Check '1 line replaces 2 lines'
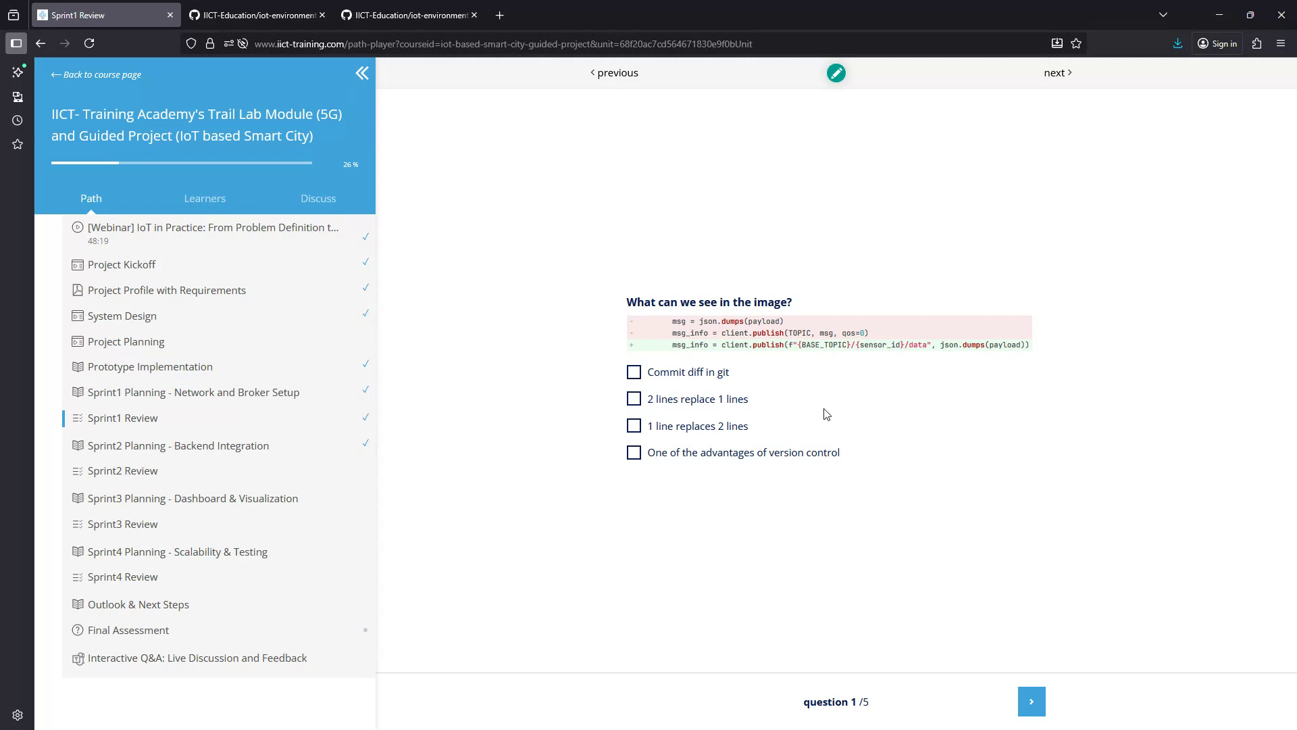Image resolution: width=1297 pixels, height=730 pixels. 634,426
